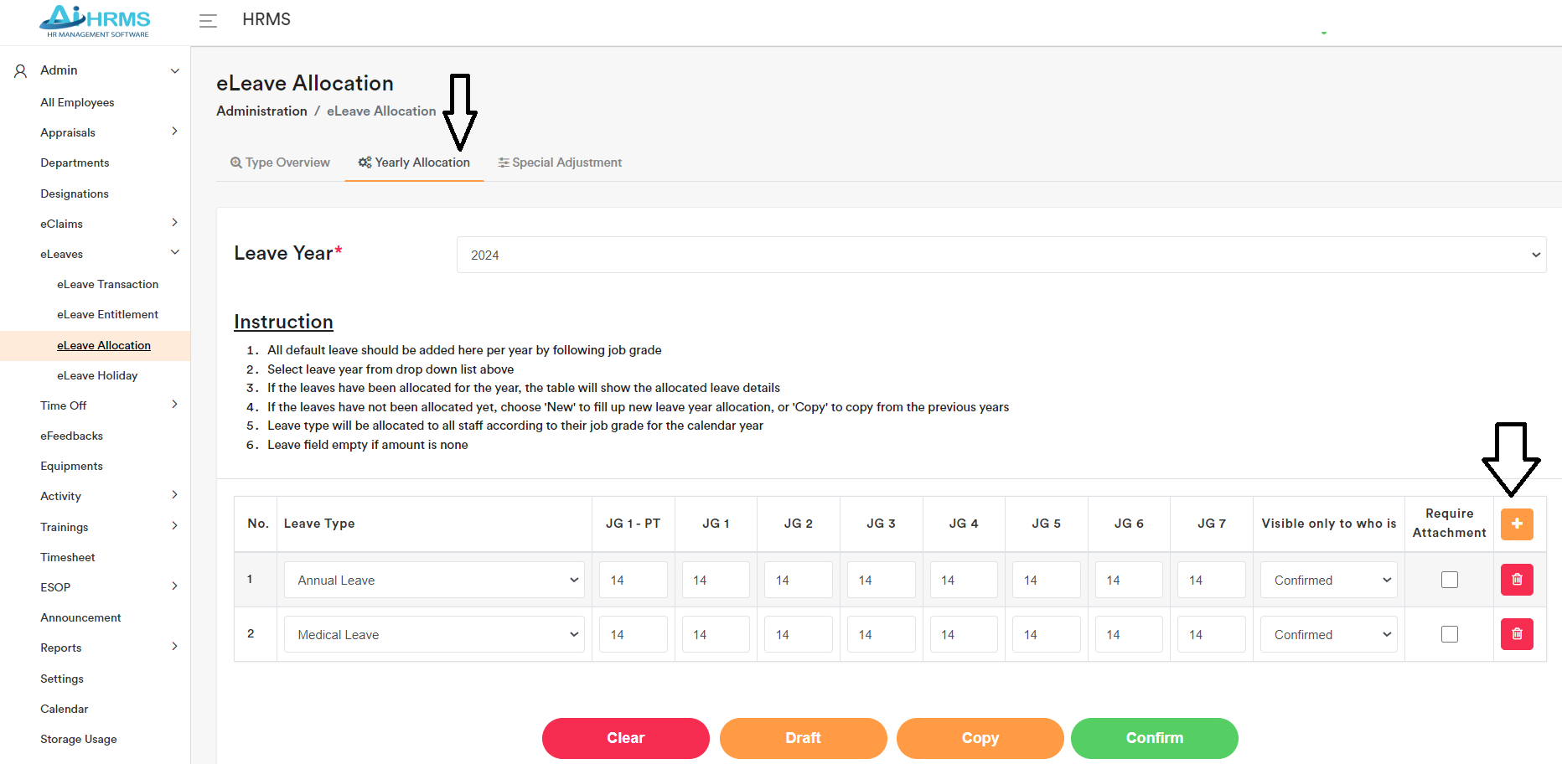The width and height of the screenshot is (1562, 764).
Task: Open the Annual Leave type dropdown
Action: point(434,580)
